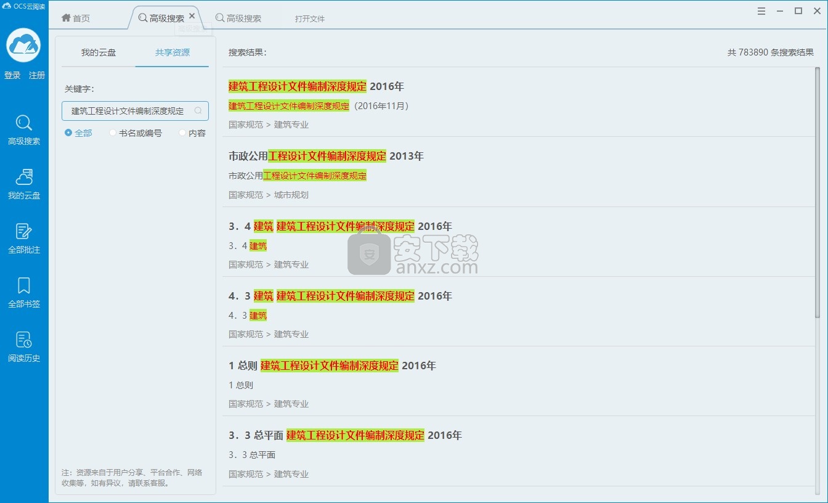The image size is (828, 503).
Task: Select the second 高级搜索 tab
Action: point(238,18)
